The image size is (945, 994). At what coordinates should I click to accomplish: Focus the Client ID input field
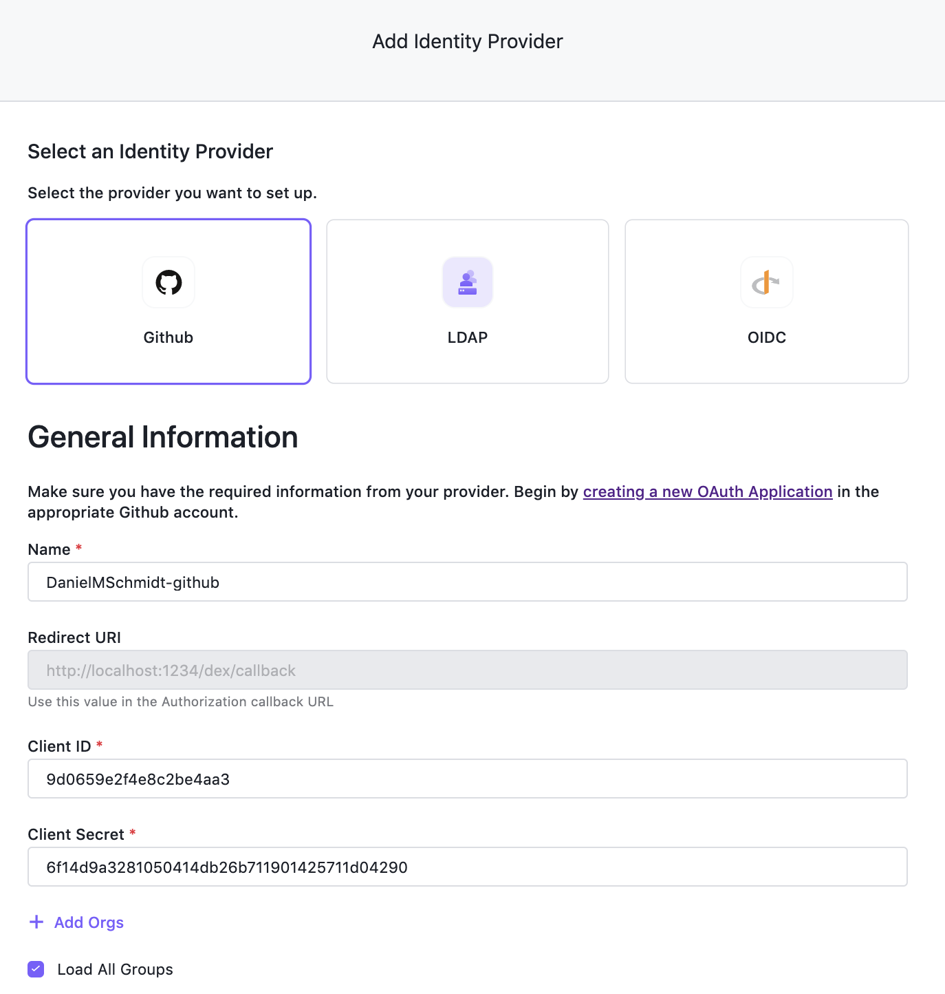point(468,779)
